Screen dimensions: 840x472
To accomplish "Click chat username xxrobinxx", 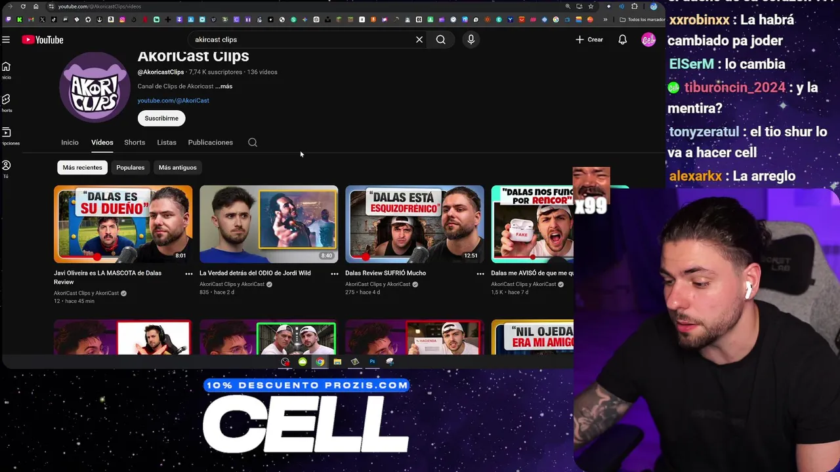I will (699, 20).
